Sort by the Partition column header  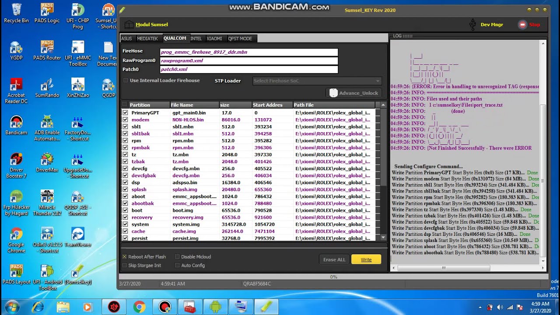click(x=149, y=105)
